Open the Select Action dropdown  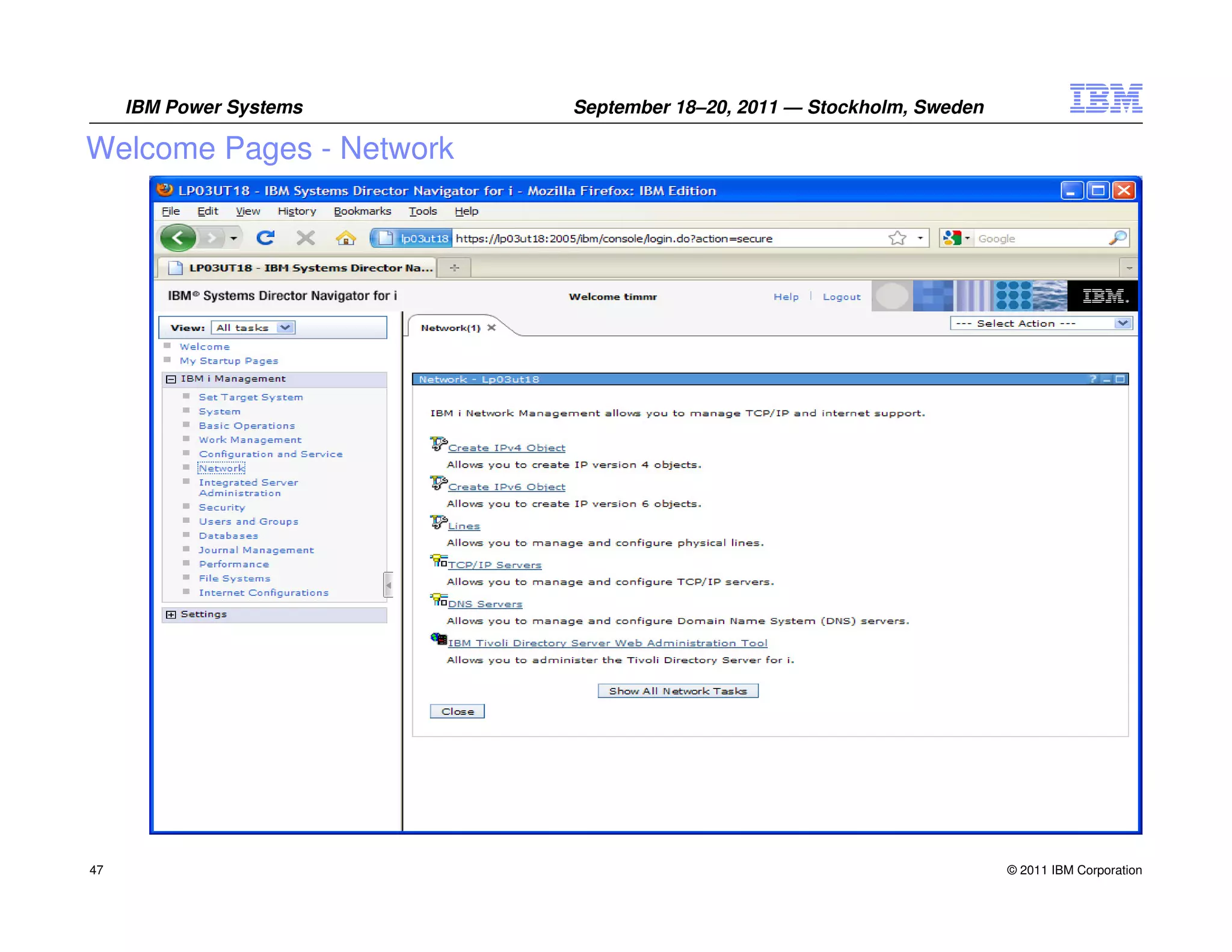pyautogui.click(x=1122, y=323)
